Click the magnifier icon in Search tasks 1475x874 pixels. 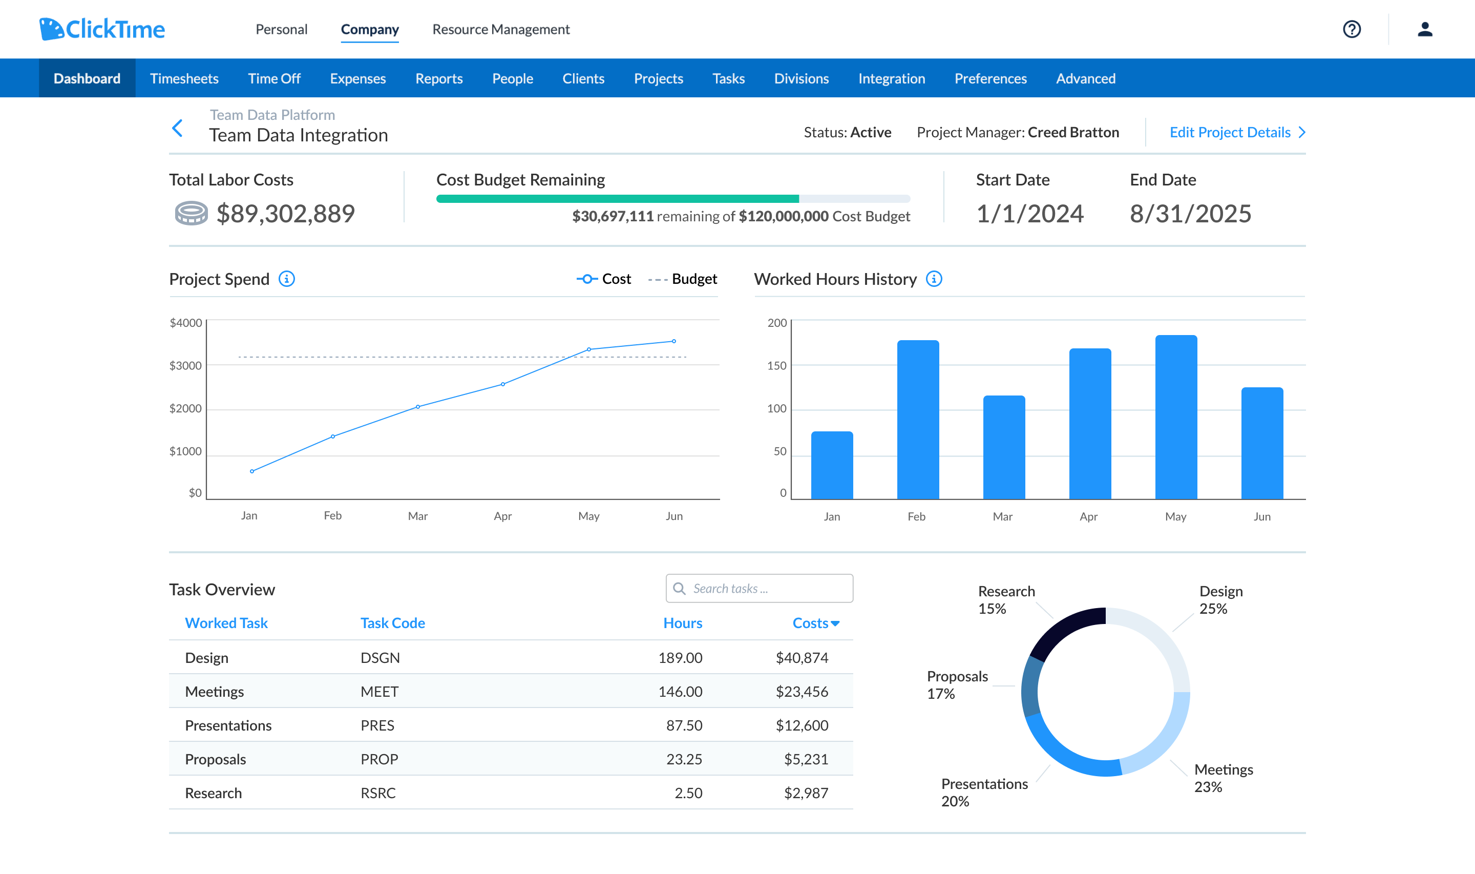[679, 588]
